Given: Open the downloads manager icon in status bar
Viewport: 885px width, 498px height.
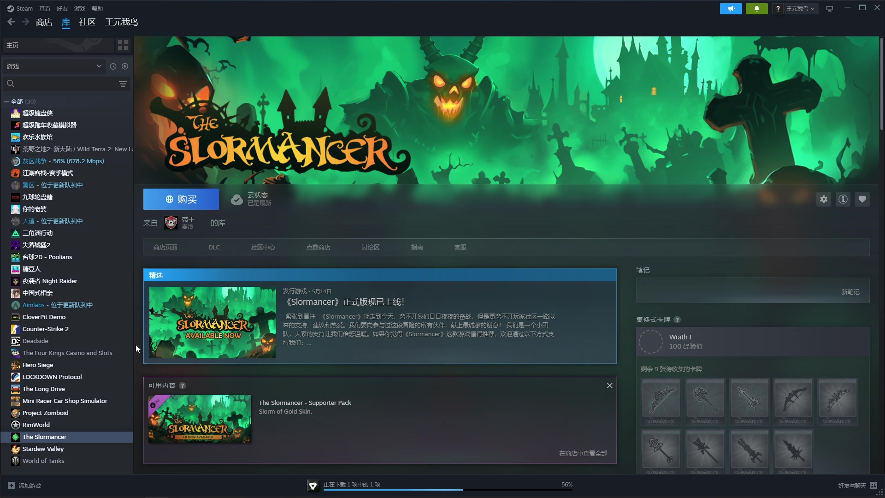Looking at the screenshot, I should tap(313, 486).
